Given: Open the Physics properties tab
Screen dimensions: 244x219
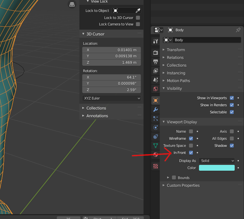Looking at the screenshot, I should tap(156, 128).
